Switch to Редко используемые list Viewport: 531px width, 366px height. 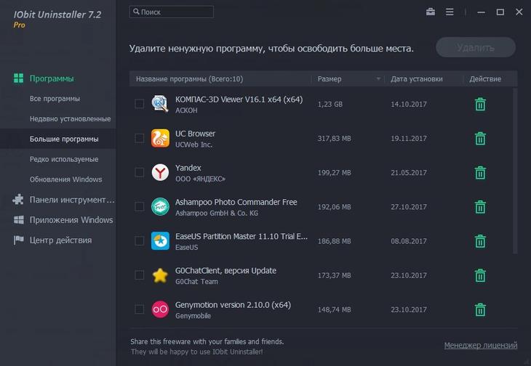click(x=64, y=159)
